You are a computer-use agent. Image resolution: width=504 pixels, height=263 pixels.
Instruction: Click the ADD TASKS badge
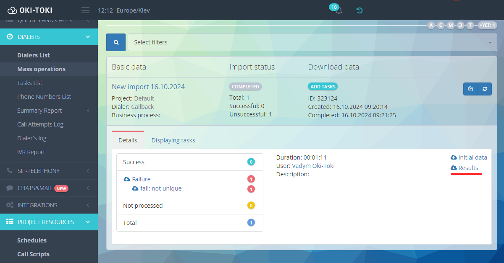323,87
